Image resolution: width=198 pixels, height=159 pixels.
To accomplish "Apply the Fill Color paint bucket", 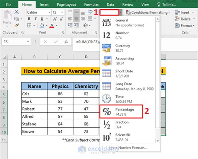I will click(x=42, y=25).
